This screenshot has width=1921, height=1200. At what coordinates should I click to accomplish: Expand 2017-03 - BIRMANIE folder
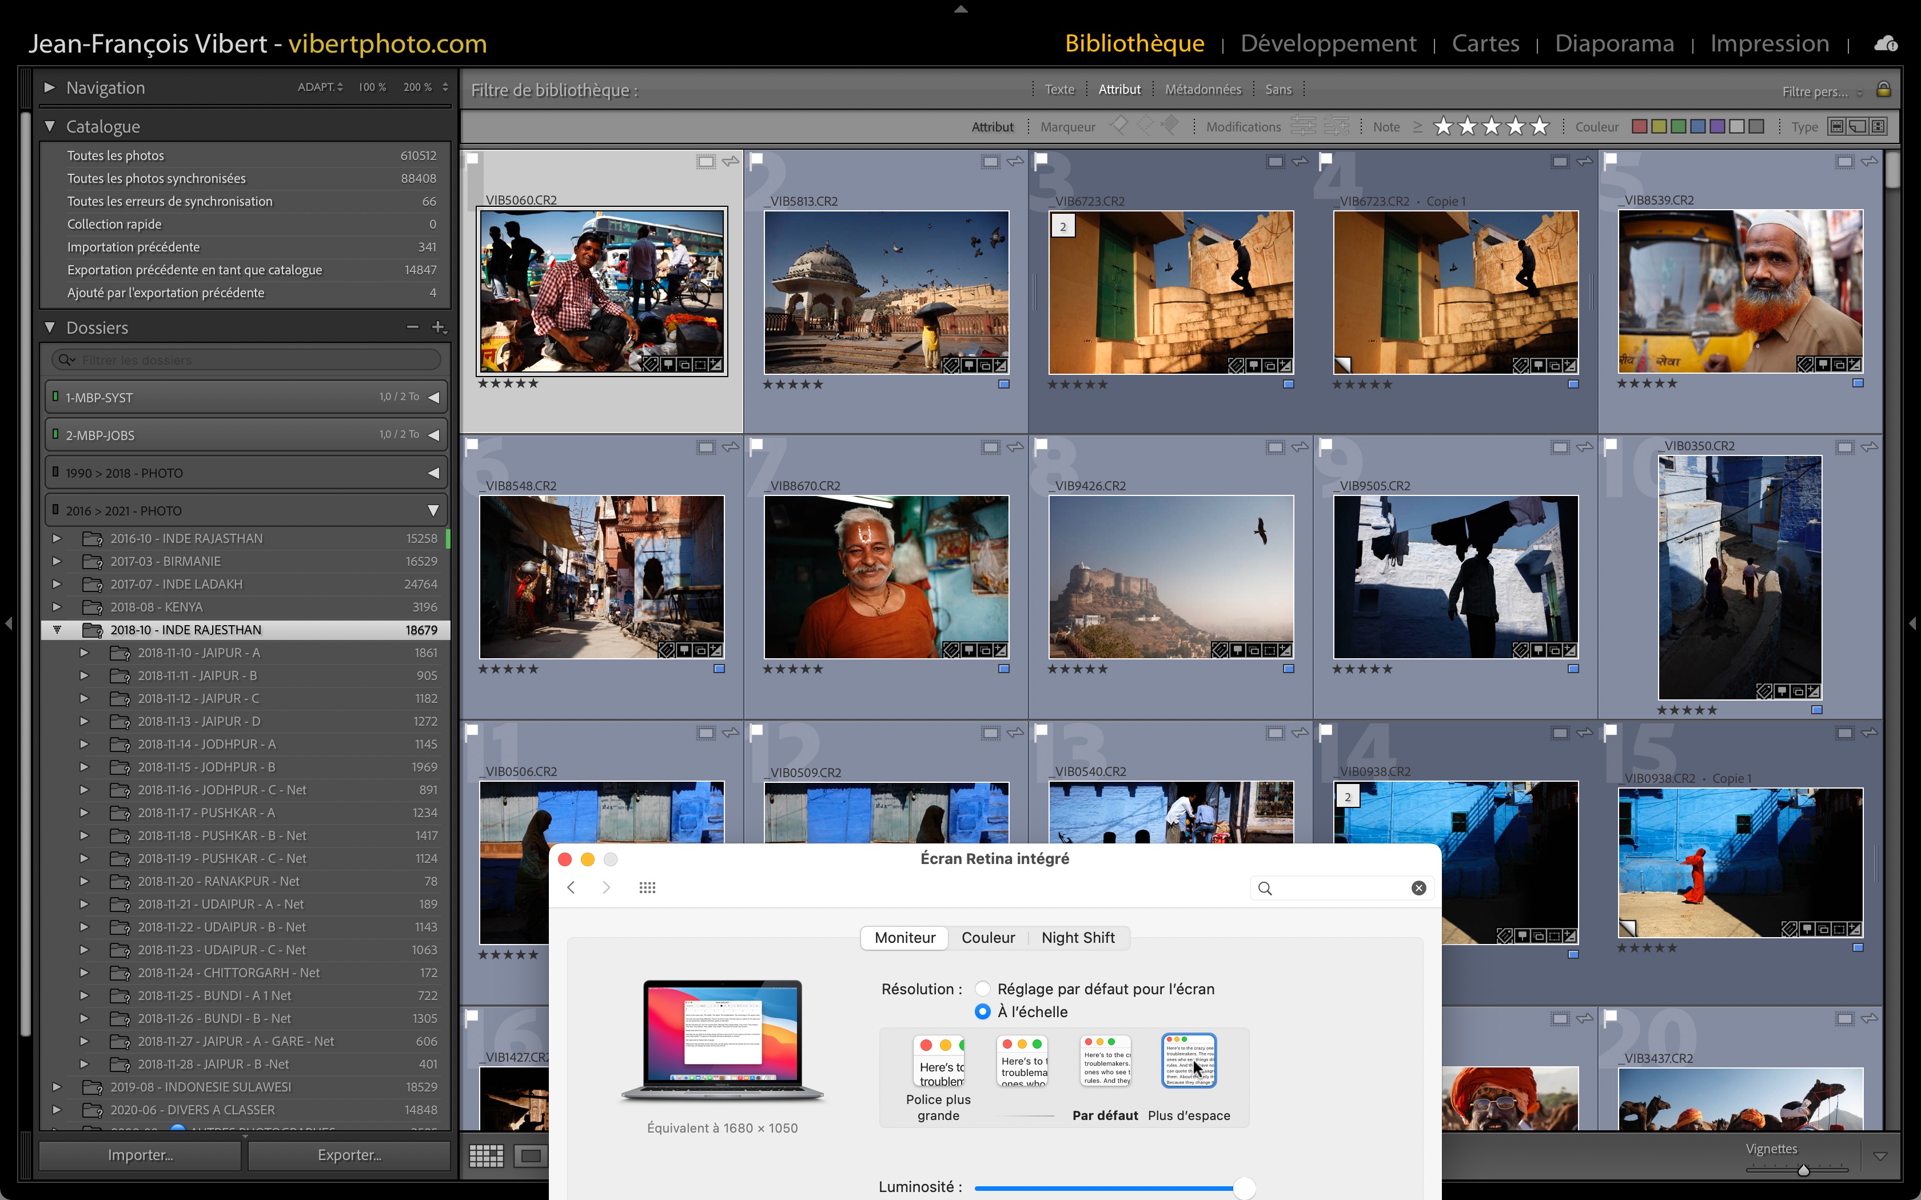[x=57, y=561]
